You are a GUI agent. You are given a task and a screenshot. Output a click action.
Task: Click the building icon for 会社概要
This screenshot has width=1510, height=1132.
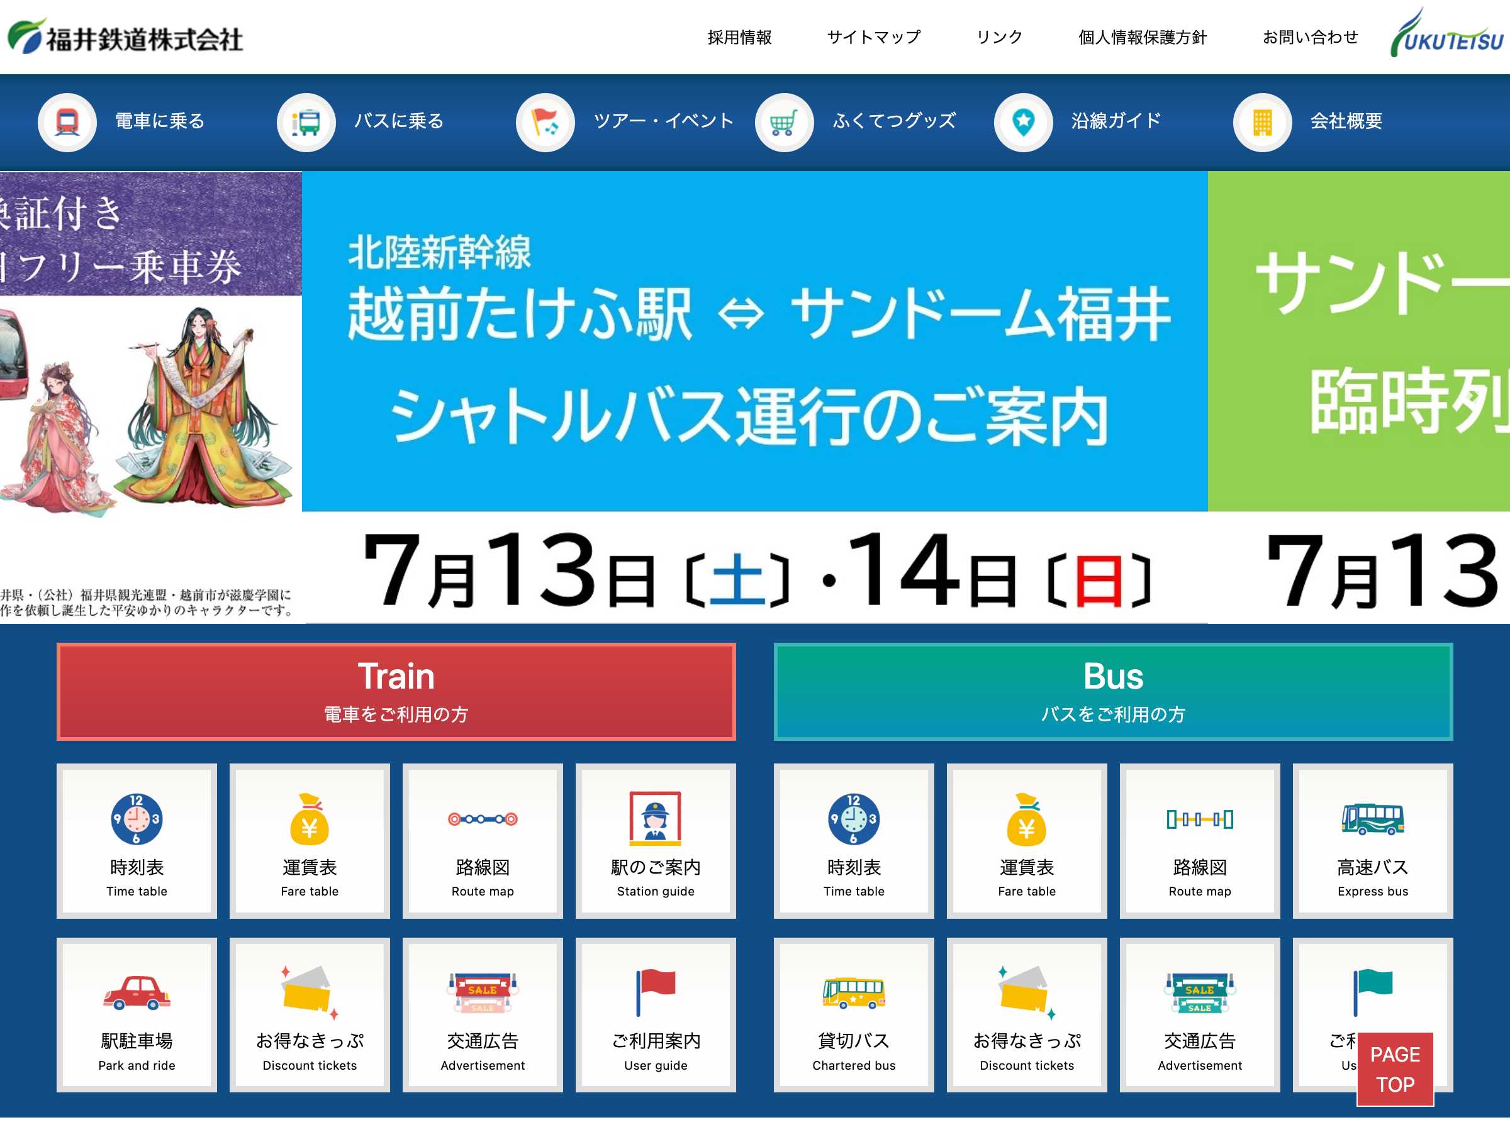click(x=1262, y=122)
